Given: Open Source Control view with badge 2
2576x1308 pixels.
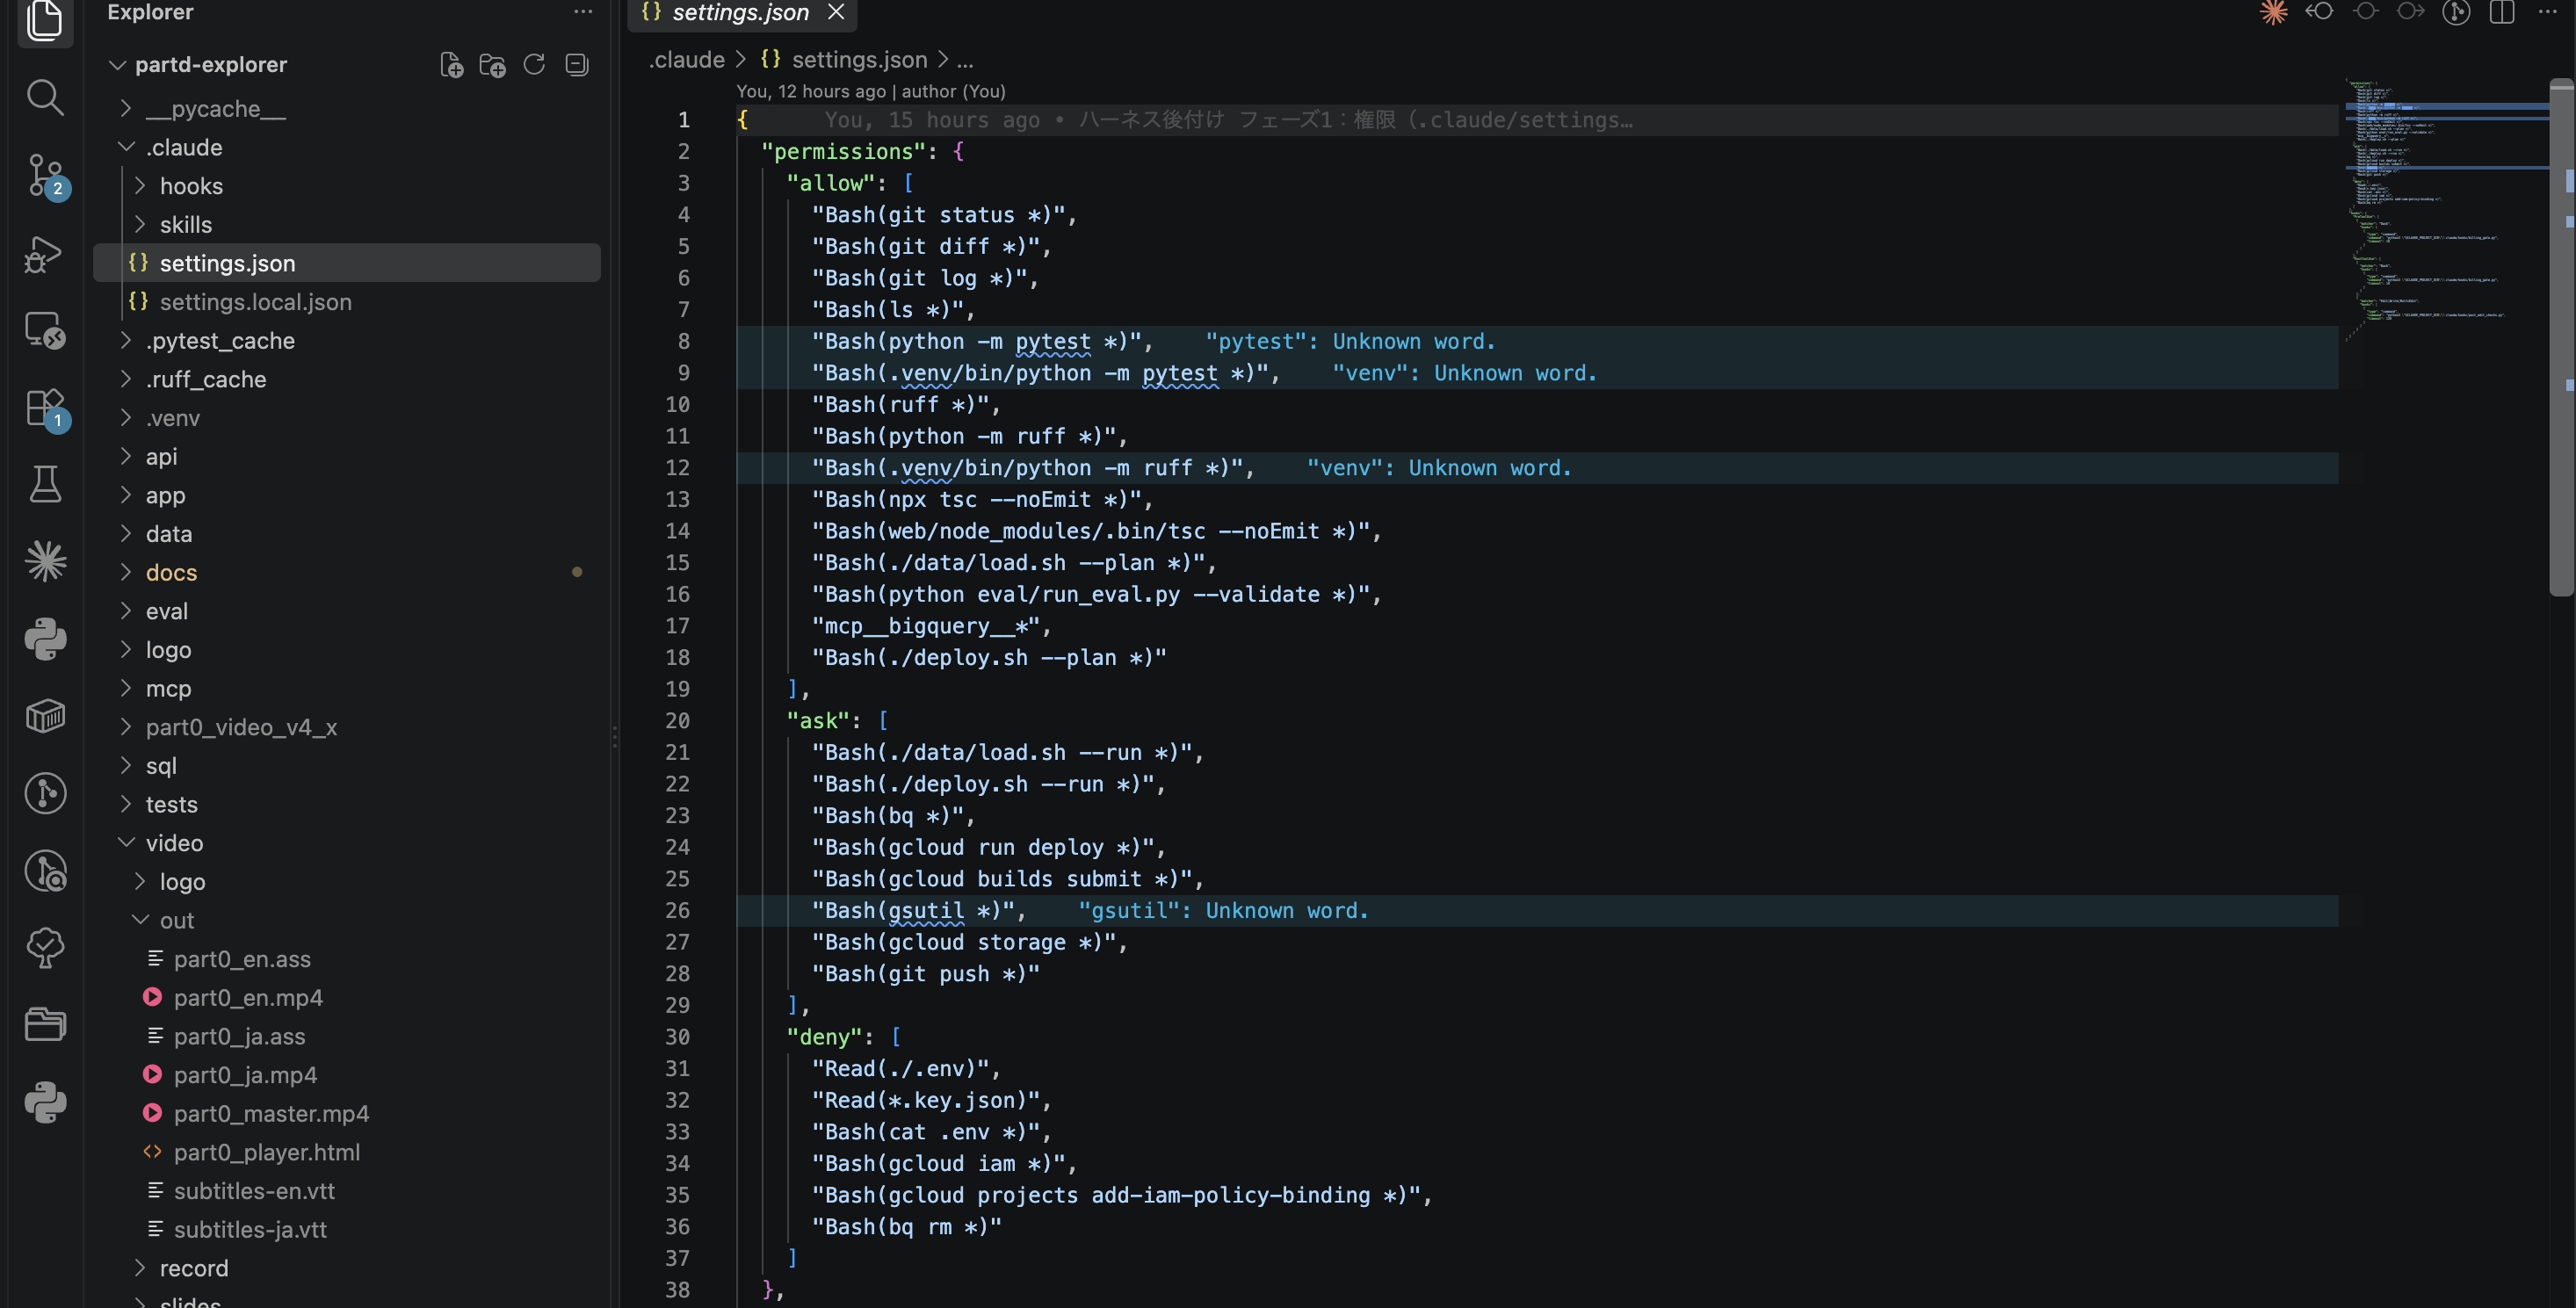Looking at the screenshot, I should click(45, 175).
